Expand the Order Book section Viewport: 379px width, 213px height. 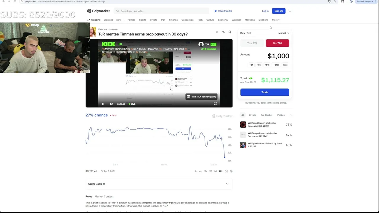158,184
